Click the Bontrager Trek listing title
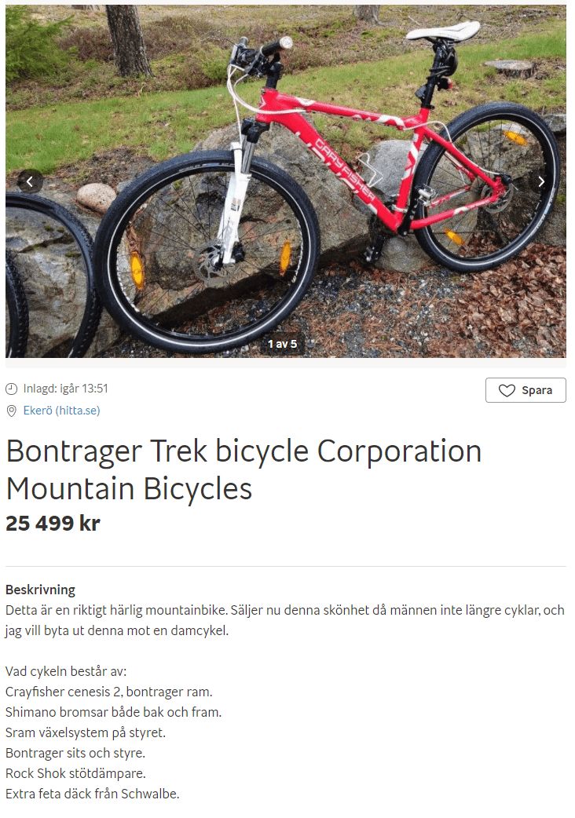 click(244, 469)
